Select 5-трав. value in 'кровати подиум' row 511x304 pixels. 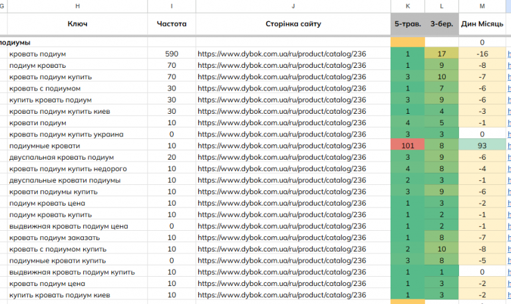click(x=408, y=123)
